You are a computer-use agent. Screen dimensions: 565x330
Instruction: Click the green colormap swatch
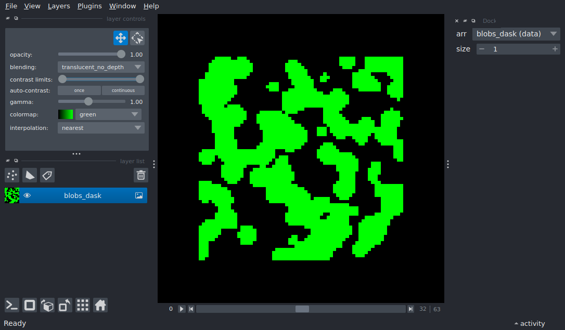pos(66,114)
